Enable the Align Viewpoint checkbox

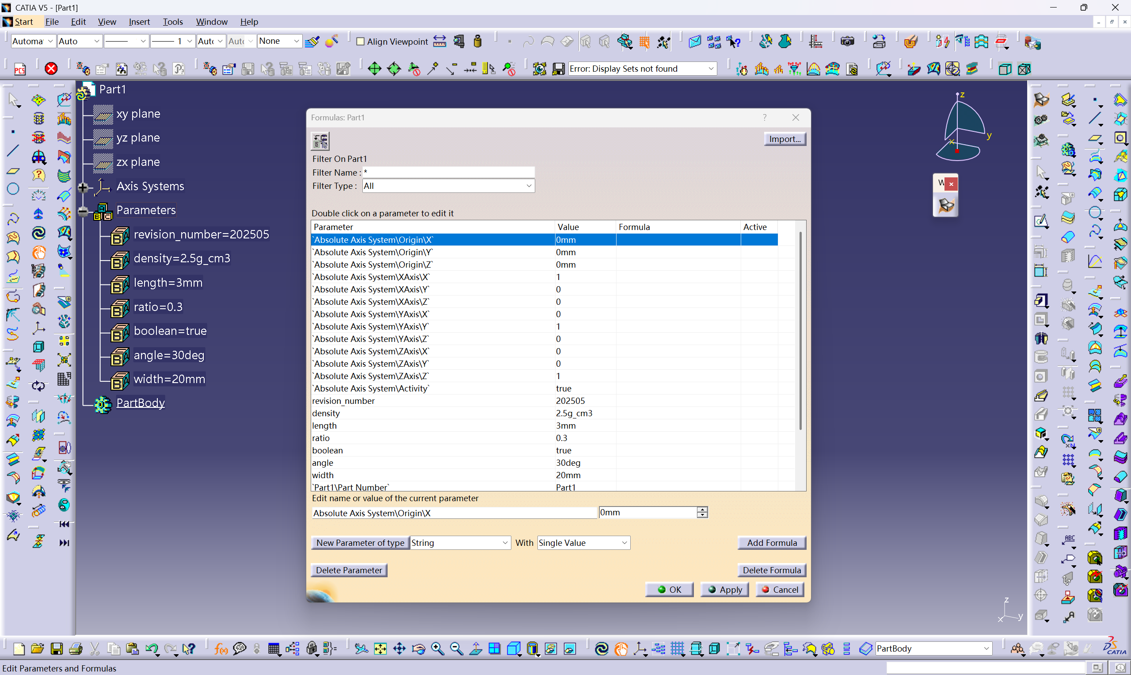(360, 42)
